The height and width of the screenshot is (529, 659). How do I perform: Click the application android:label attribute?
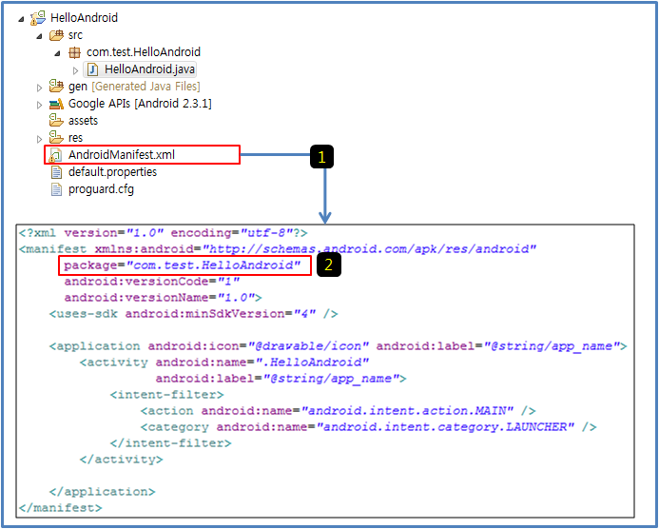(498, 346)
